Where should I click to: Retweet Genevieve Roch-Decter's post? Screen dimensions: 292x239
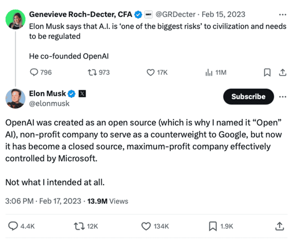pyautogui.click(x=93, y=72)
